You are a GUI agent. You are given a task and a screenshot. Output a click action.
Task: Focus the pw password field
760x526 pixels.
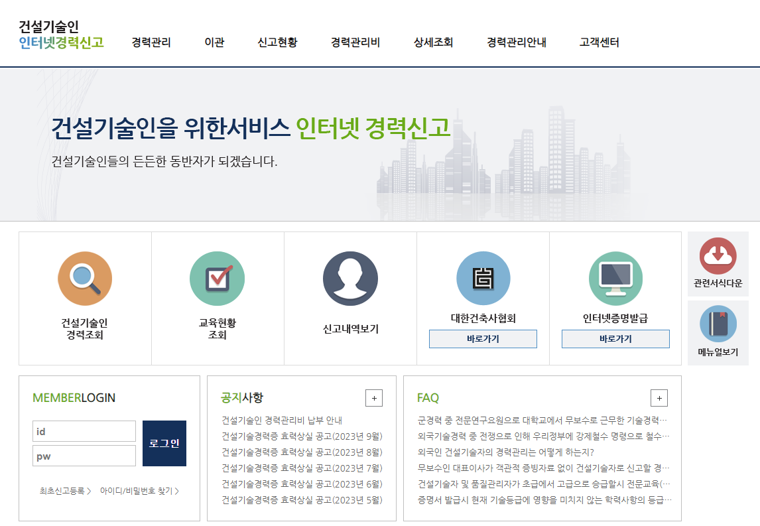84,456
